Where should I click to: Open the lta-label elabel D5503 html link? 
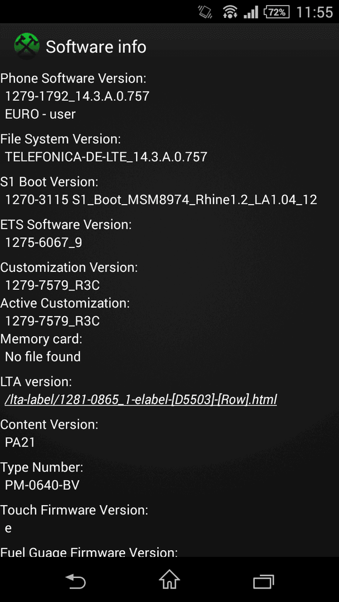click(x=141, y=399)
